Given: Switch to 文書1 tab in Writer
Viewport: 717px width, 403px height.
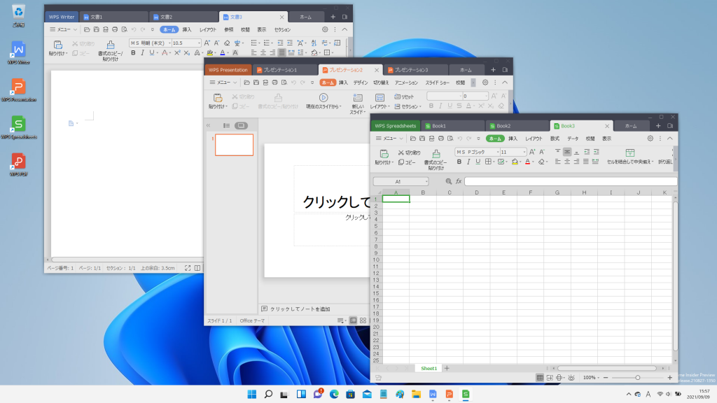Looking at the screenshot, I should tap(113, 17).
